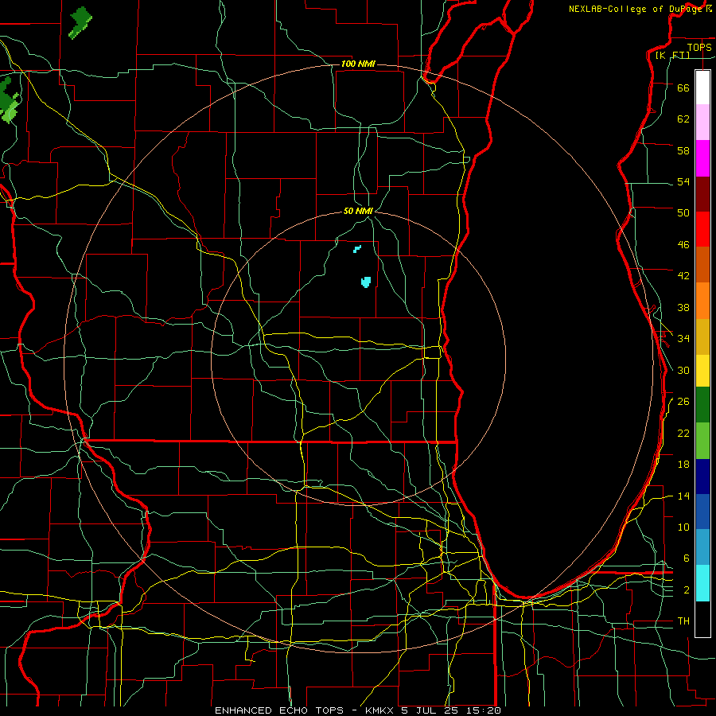Click the larger cyan echo blob inside the 50 NMI ring
Viewport: 716px width, 716px height.
[366, 282]
